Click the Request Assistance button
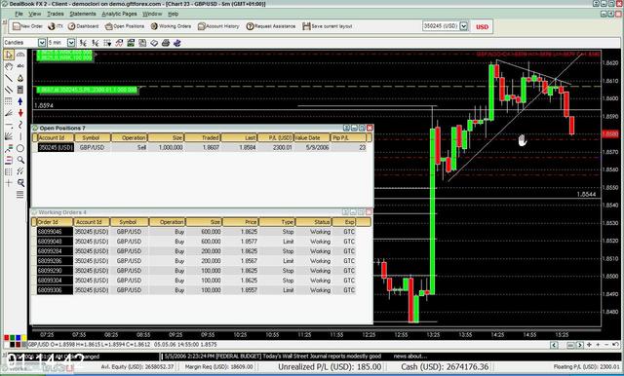 [271, 26]
